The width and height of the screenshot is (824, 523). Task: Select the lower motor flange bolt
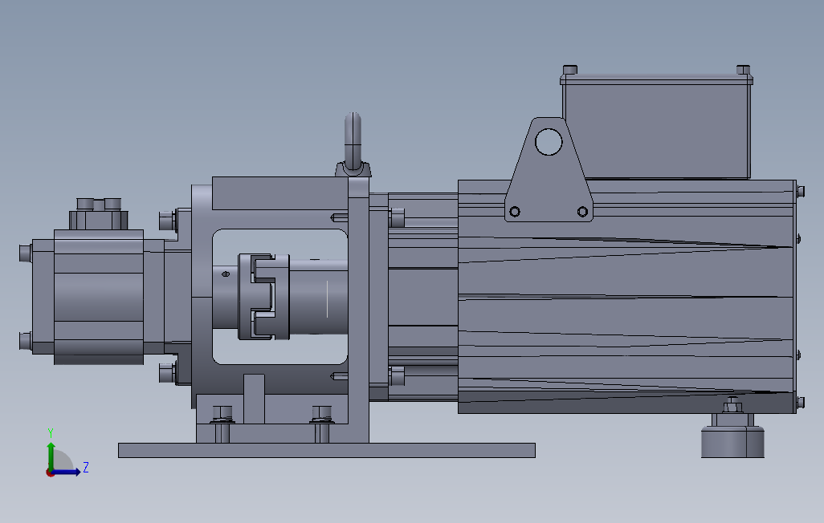[x=396, y=376]
